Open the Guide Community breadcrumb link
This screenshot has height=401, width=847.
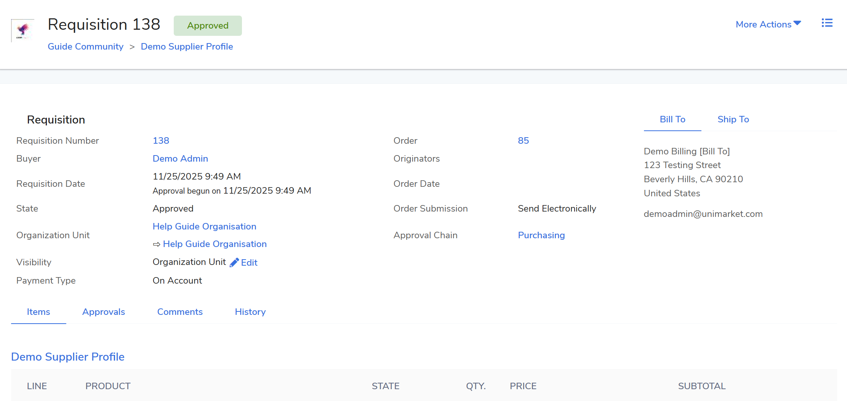(x=85, y=47)
